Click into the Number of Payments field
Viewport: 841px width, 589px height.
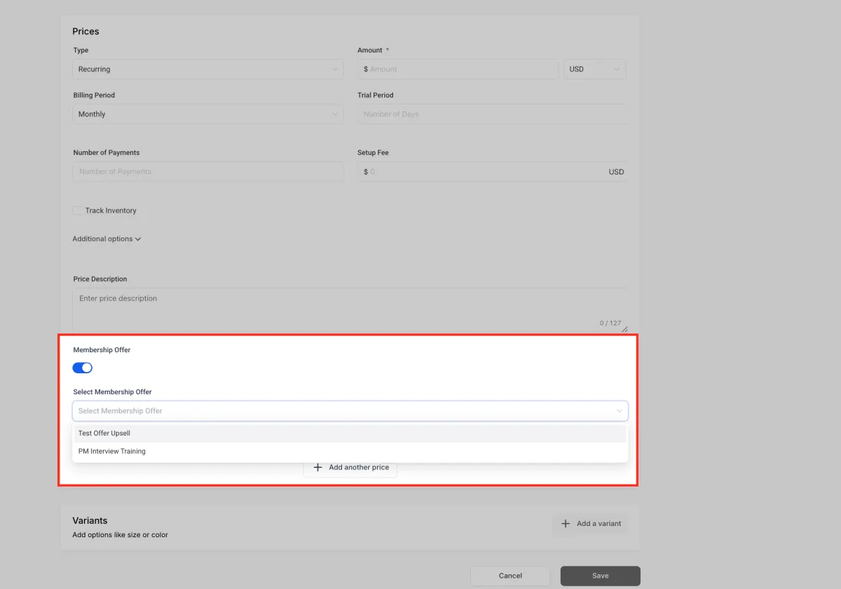tap(208, 172)
